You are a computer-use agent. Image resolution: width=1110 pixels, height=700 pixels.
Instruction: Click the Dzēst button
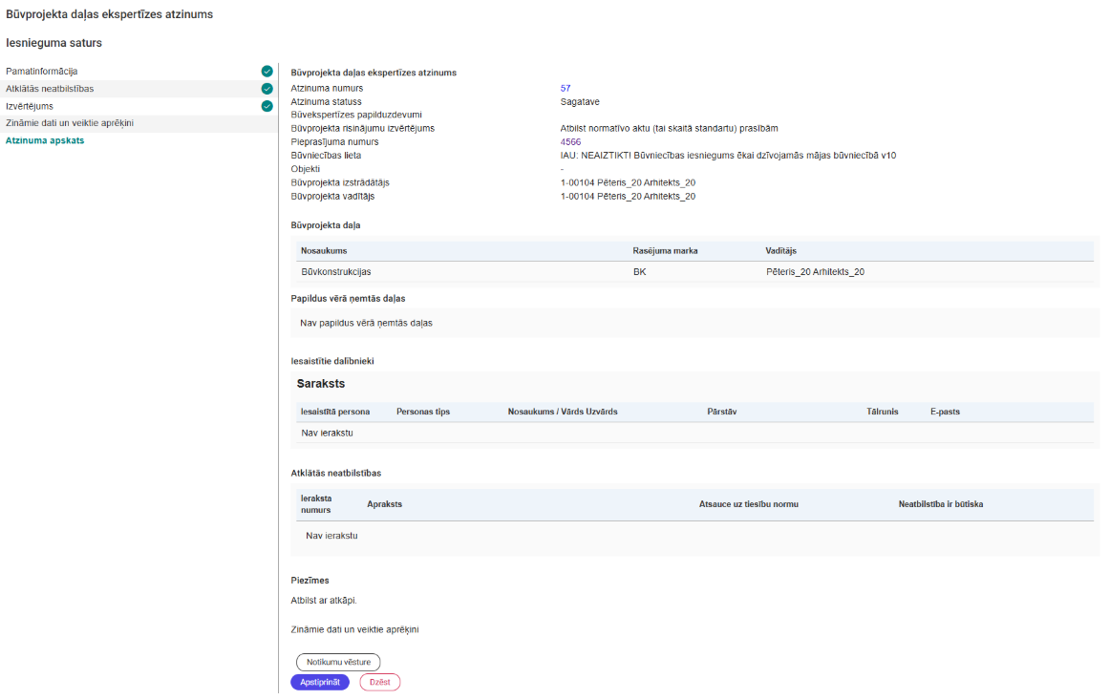click(379, 682)
